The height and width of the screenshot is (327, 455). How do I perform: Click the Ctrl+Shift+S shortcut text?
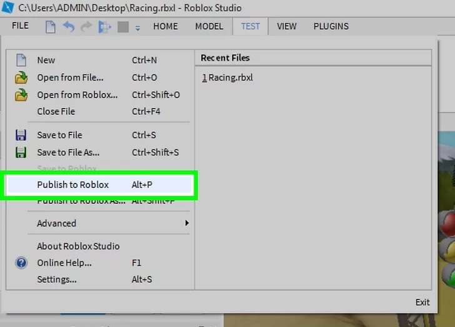pyautogui.click(x=155, y=153)
